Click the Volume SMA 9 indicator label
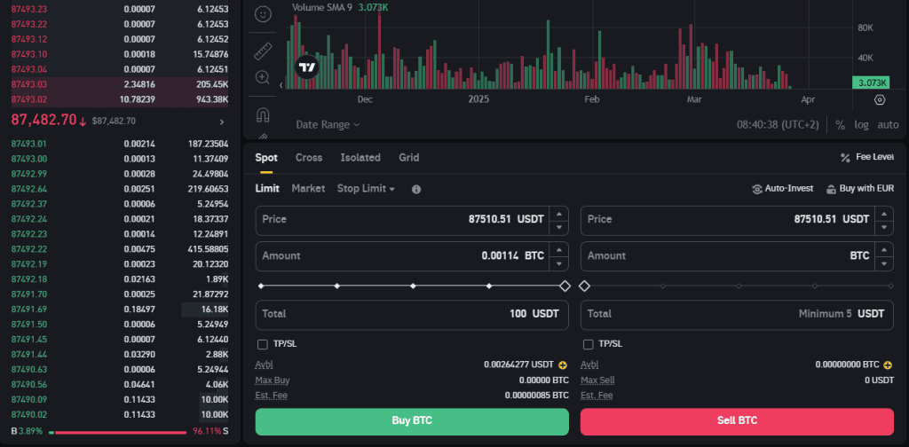The height and width of the screenshot is (447, 909). pos(321,7)
